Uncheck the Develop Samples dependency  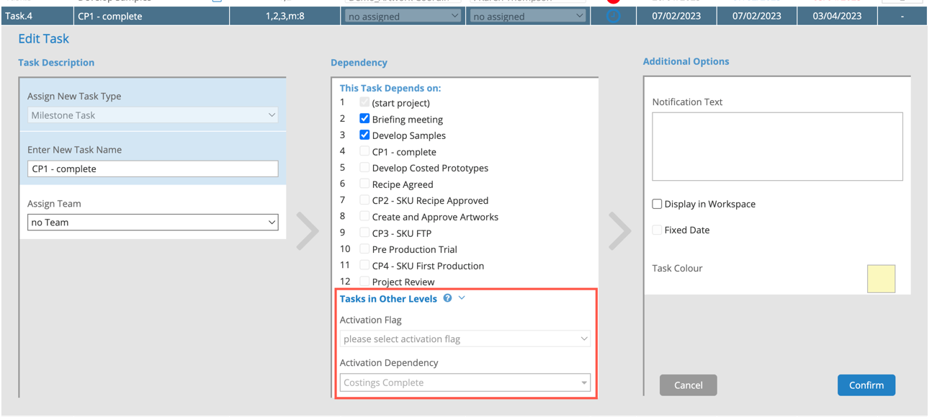pyautogui.click(x=364, y=135)
